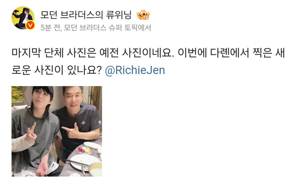This screenshot has width=296, height=187.
Task: Click the phrase 마지막 단체 사진은 in post
Action: pyautogui.click(x=54, y=53)
